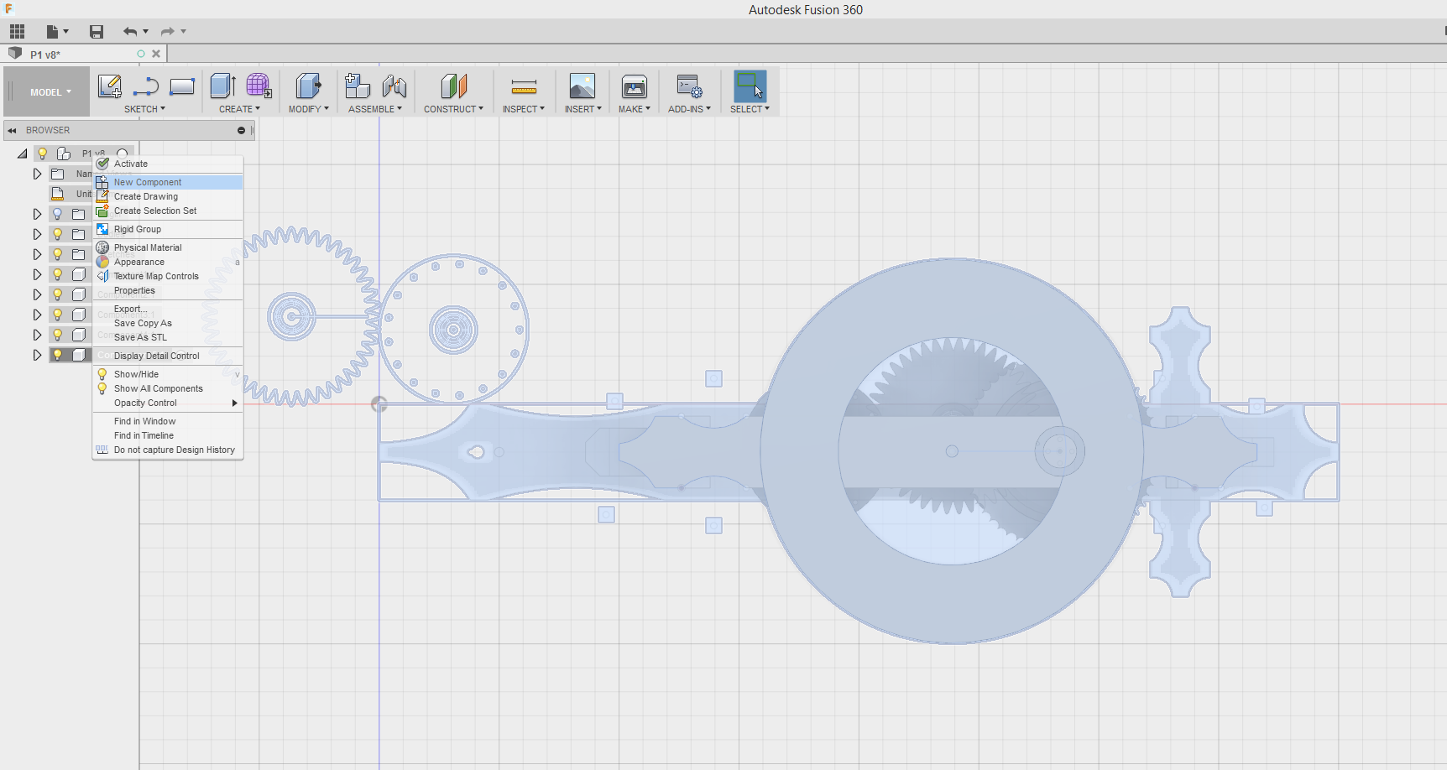
Task: Click the Browser panel minus icon
Action: tap(241, 130)
